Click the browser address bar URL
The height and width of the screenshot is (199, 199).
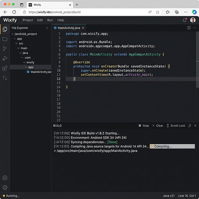55,12
